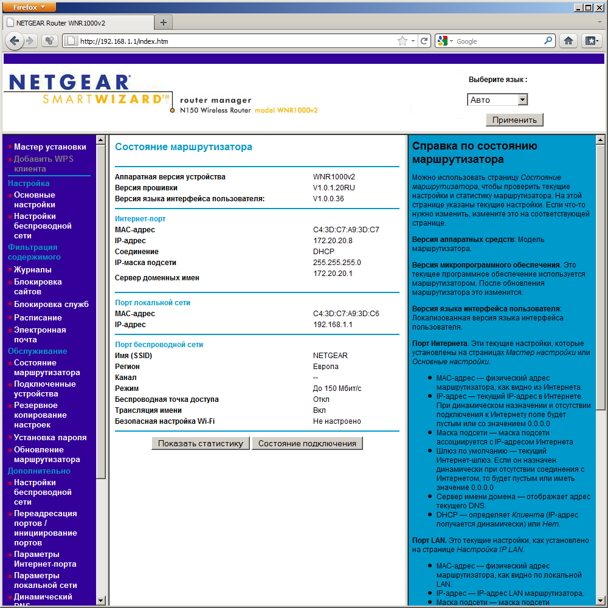Open Переадресация портов / инициирование портов link

click(x=46, y=528)
